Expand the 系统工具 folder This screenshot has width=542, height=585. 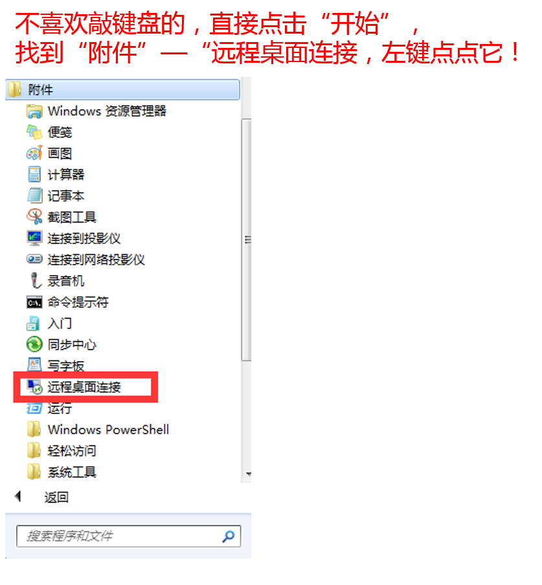[62, 472]
